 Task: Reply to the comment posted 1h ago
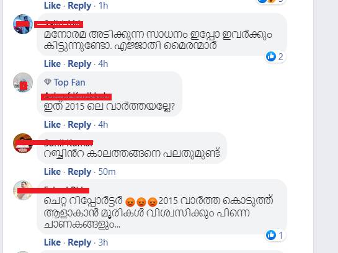coord(79,6)
